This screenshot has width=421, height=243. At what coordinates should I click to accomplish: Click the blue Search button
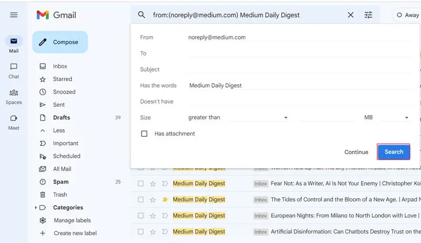click(394, 152)
